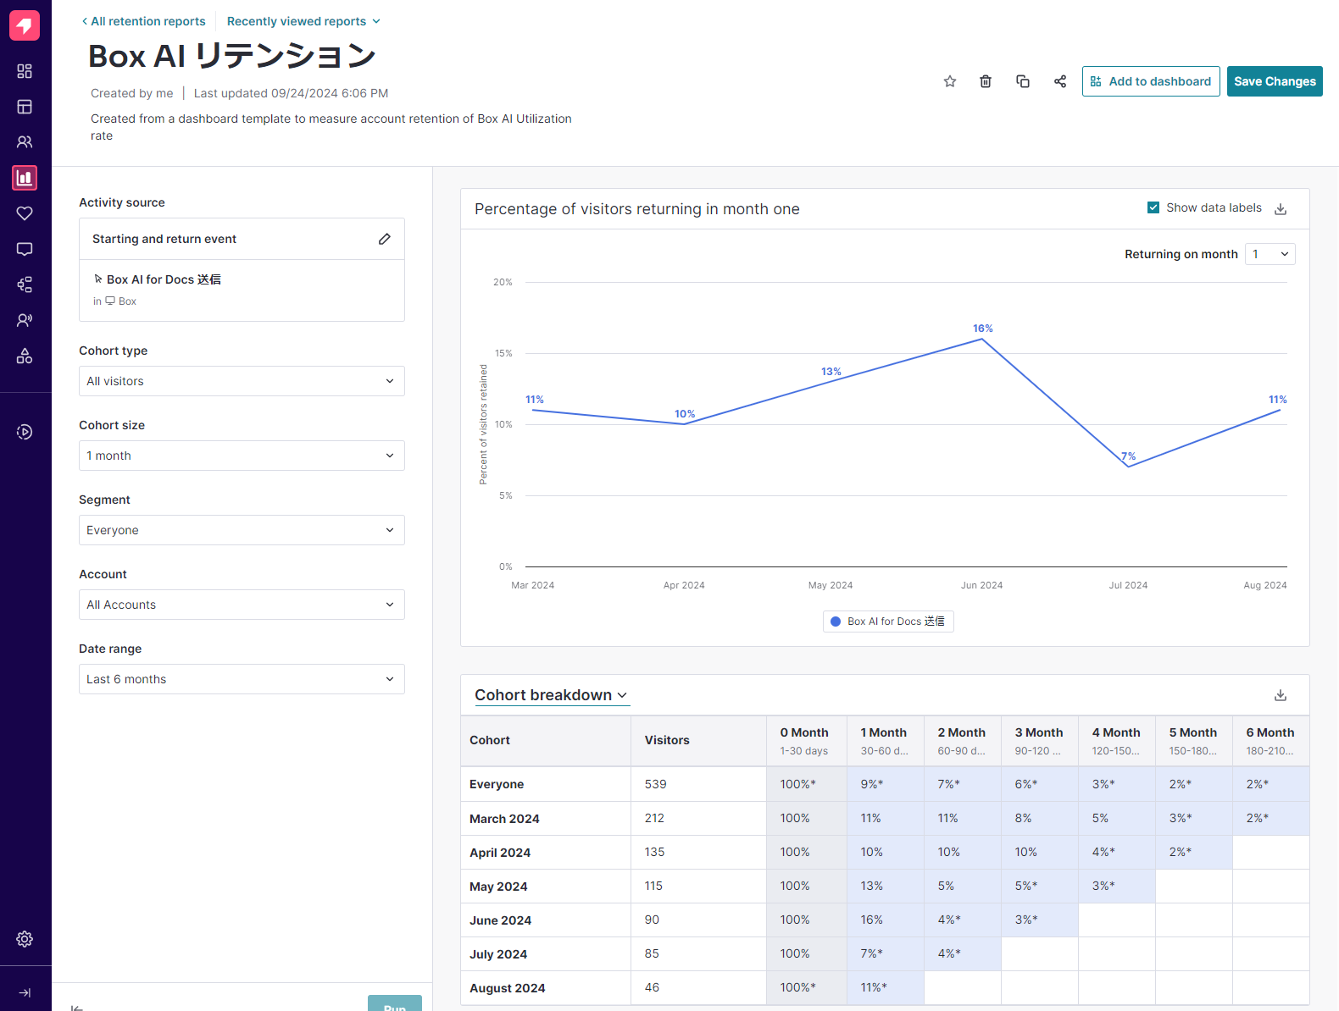Image resolution: width=1339 pixels, height=1011 pixels.
Task: Download the retention chart
Action: coord(1281,209)
